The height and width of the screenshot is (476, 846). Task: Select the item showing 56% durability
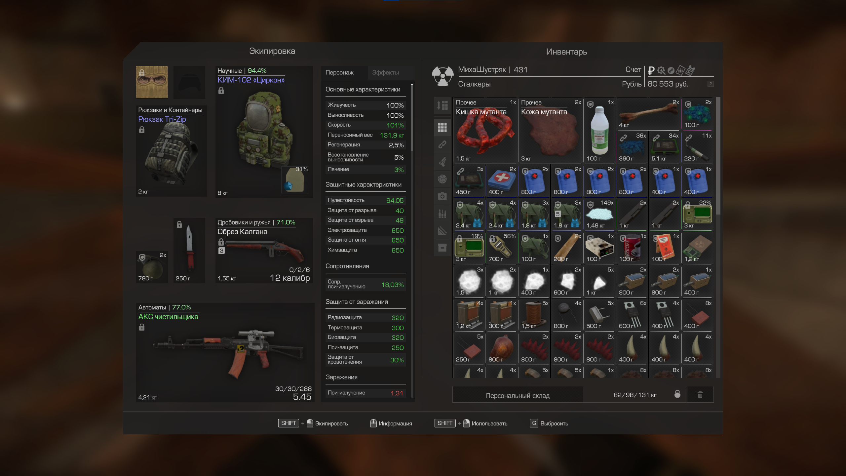pyautogui.click(x=501, y=248)
